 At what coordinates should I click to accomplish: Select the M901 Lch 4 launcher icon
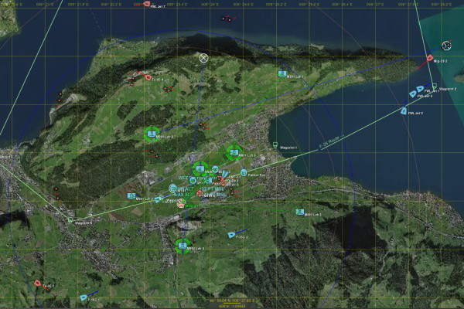click(183, 246)
